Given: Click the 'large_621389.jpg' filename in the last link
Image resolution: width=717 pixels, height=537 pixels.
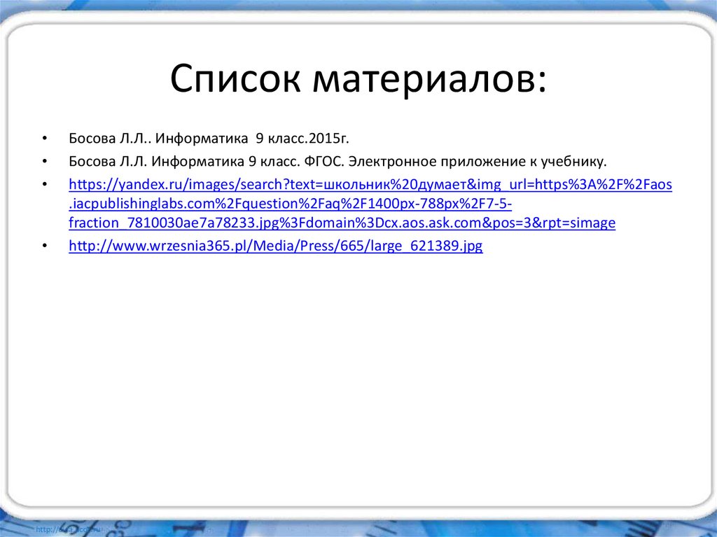Looking at the screenshot, I should coord(427,246).
